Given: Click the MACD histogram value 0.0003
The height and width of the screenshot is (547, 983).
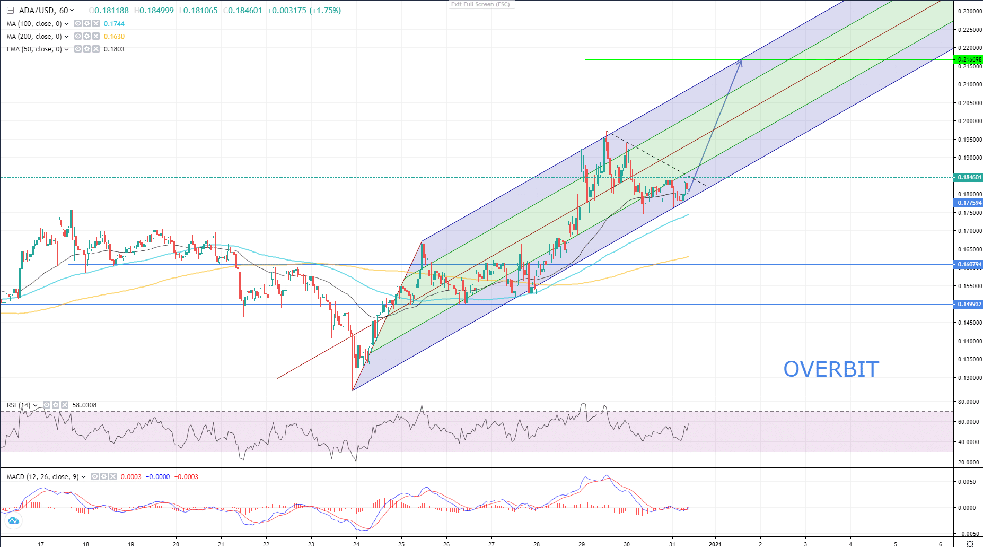Looking at the screenshot, I should point(131,477).
